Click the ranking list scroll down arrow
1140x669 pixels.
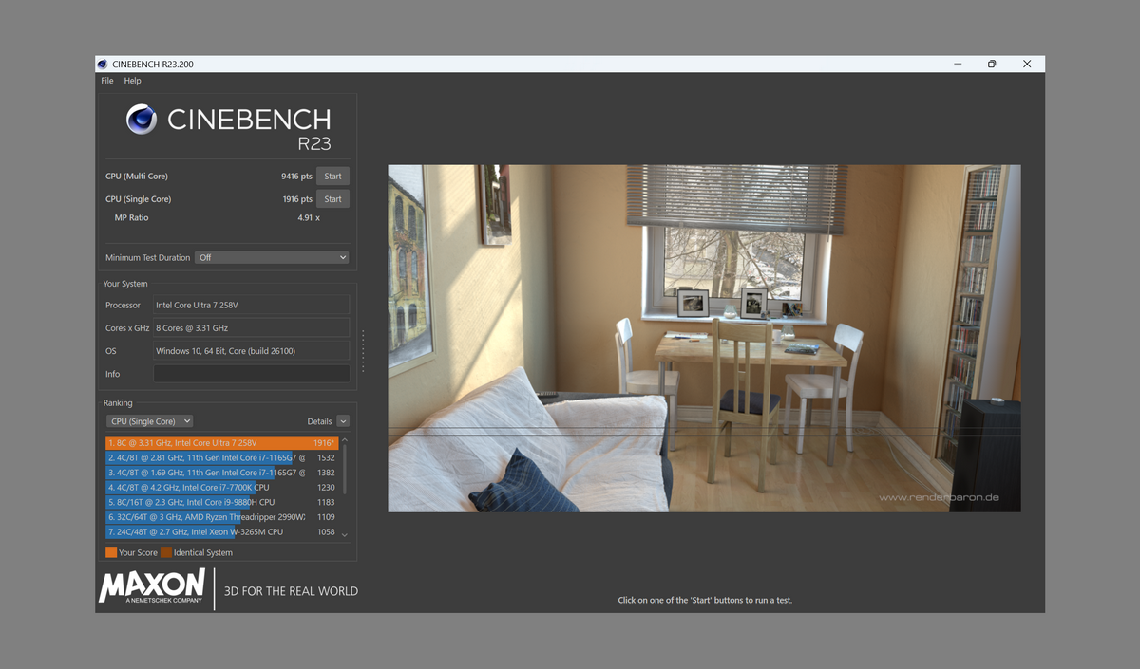345,535
